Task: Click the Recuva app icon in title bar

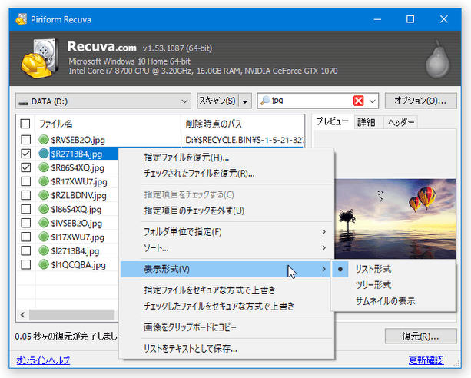Action: point(22,19)
